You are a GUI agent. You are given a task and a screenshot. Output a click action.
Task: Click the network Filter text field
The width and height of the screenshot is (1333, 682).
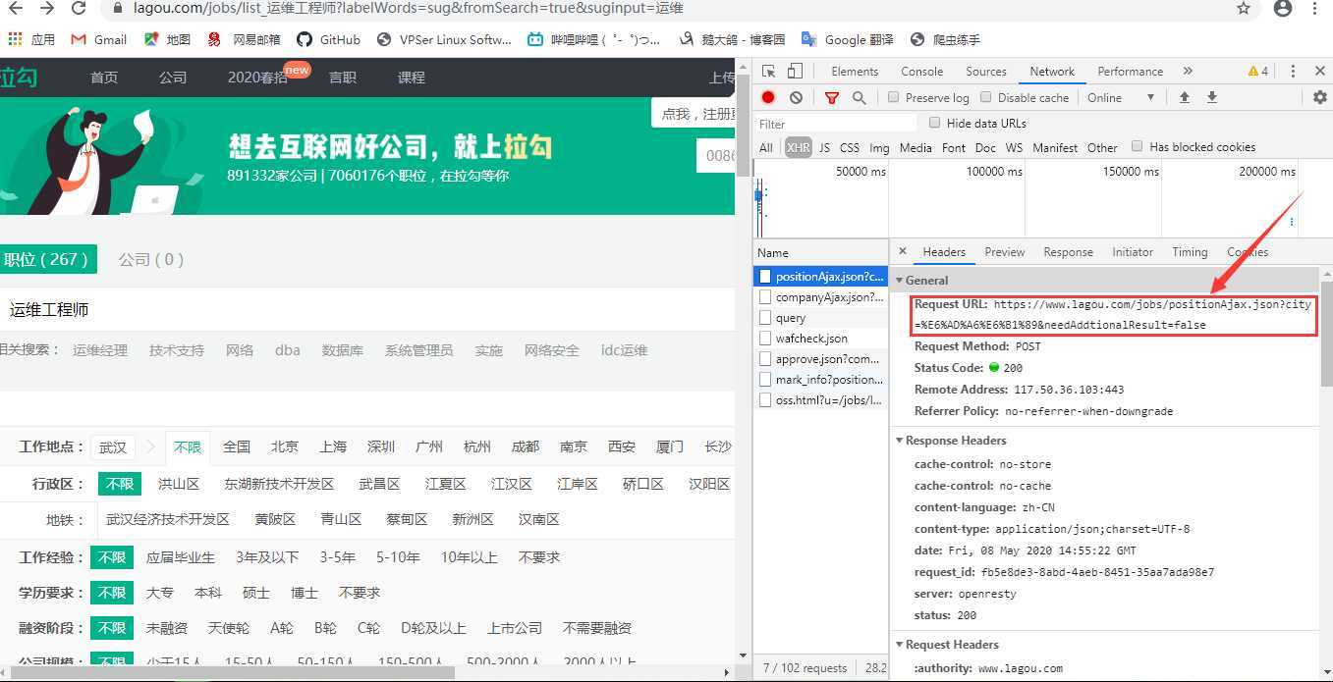tap(836, 124)
